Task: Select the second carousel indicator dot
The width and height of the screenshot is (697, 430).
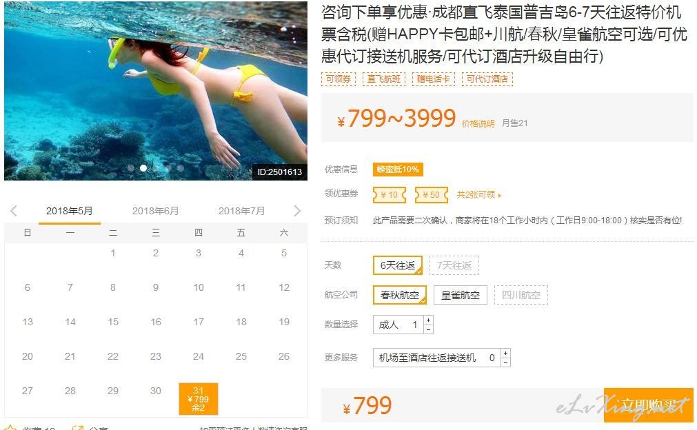Action: pos(143,168)
